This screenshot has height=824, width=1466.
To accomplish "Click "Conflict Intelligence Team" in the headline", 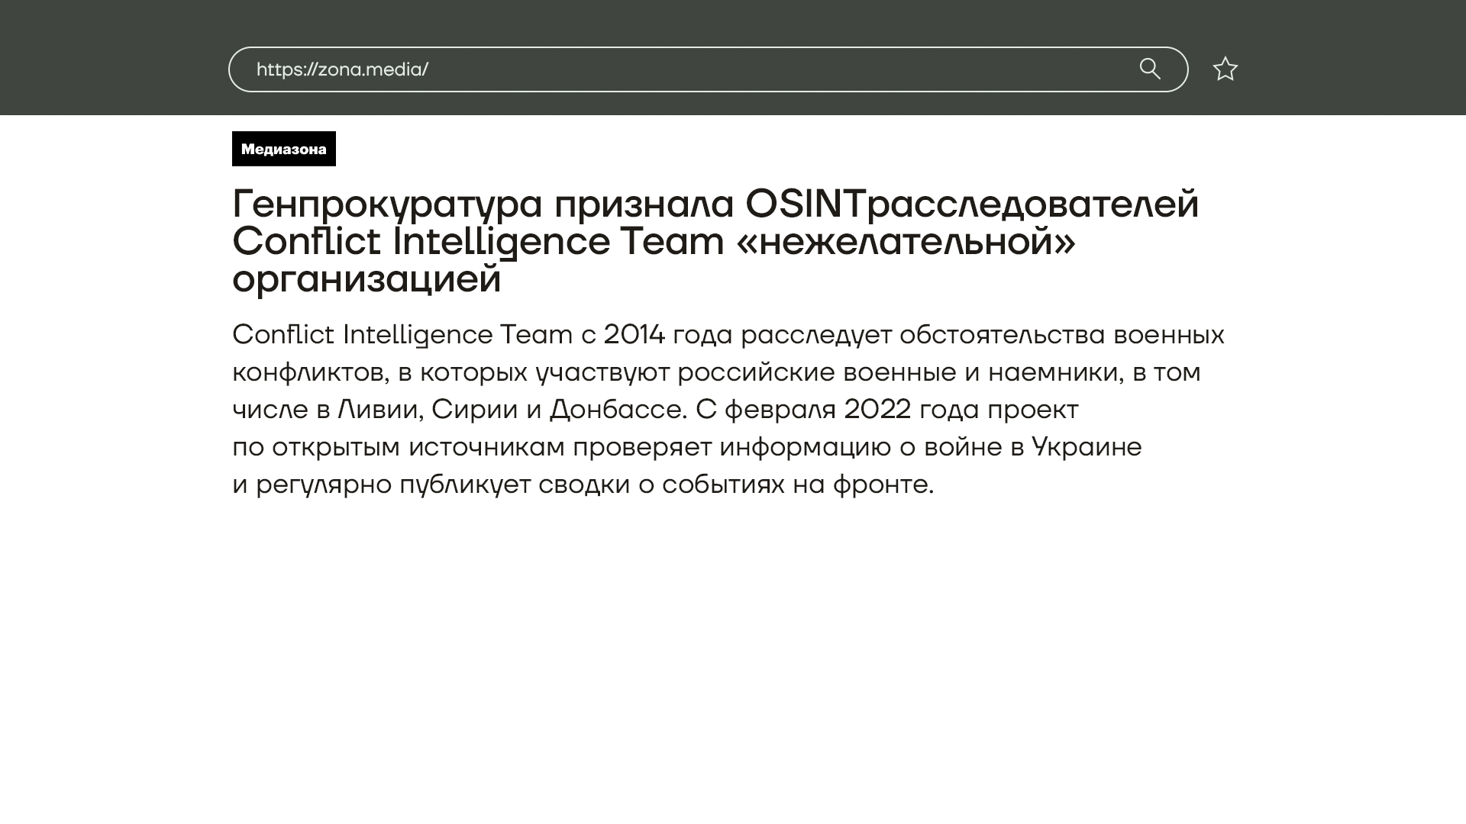I will pyautogui.click(x=478, y=242).
